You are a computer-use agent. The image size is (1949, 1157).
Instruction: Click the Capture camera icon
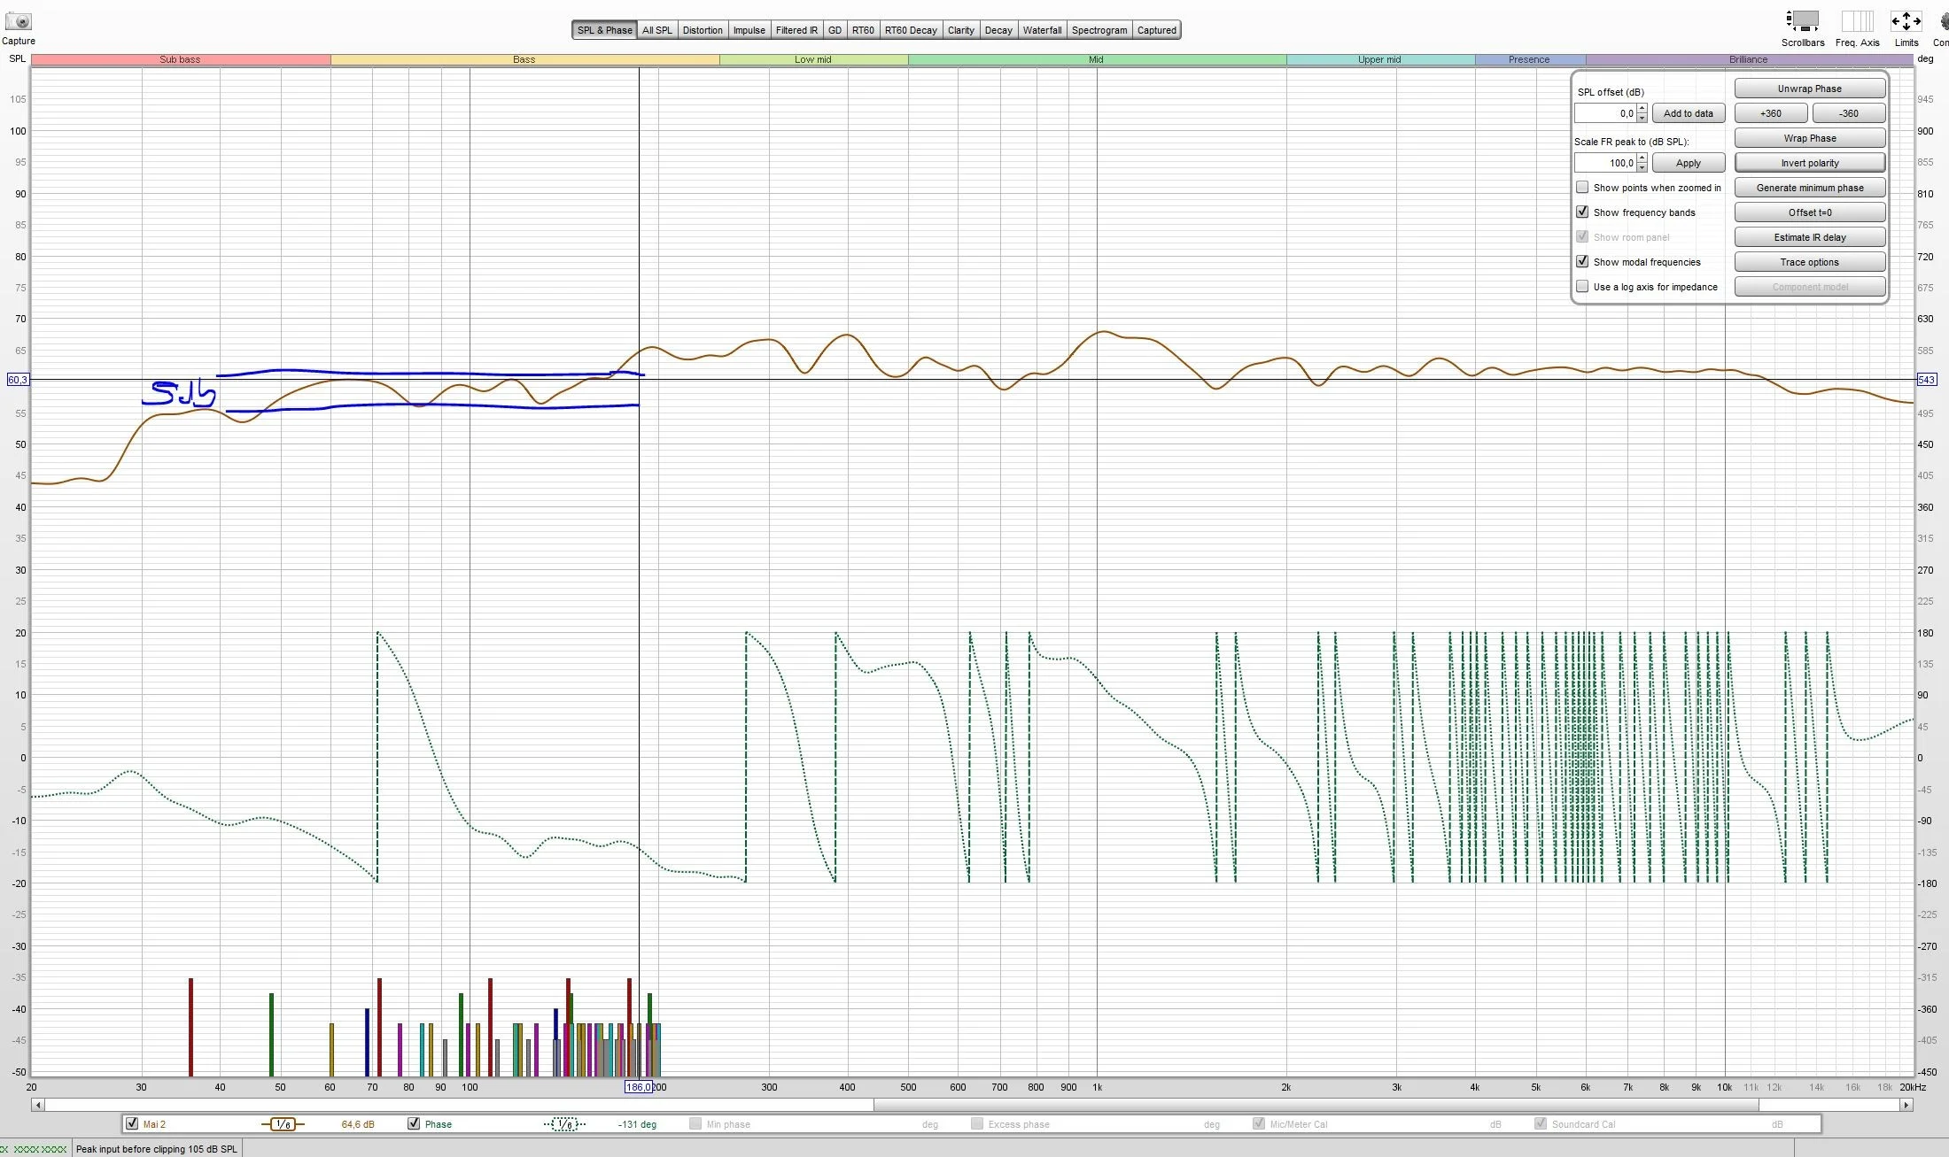click(x=18, y=21)
